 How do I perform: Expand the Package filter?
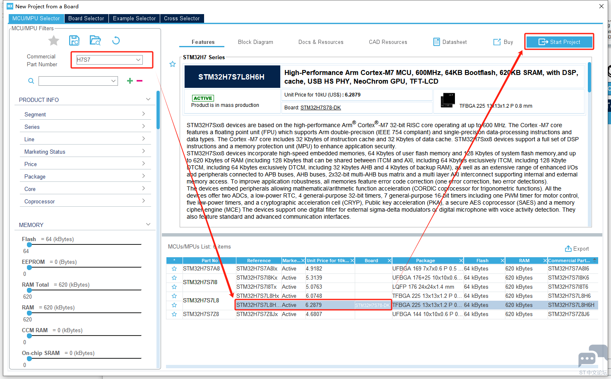pos(144,176)
